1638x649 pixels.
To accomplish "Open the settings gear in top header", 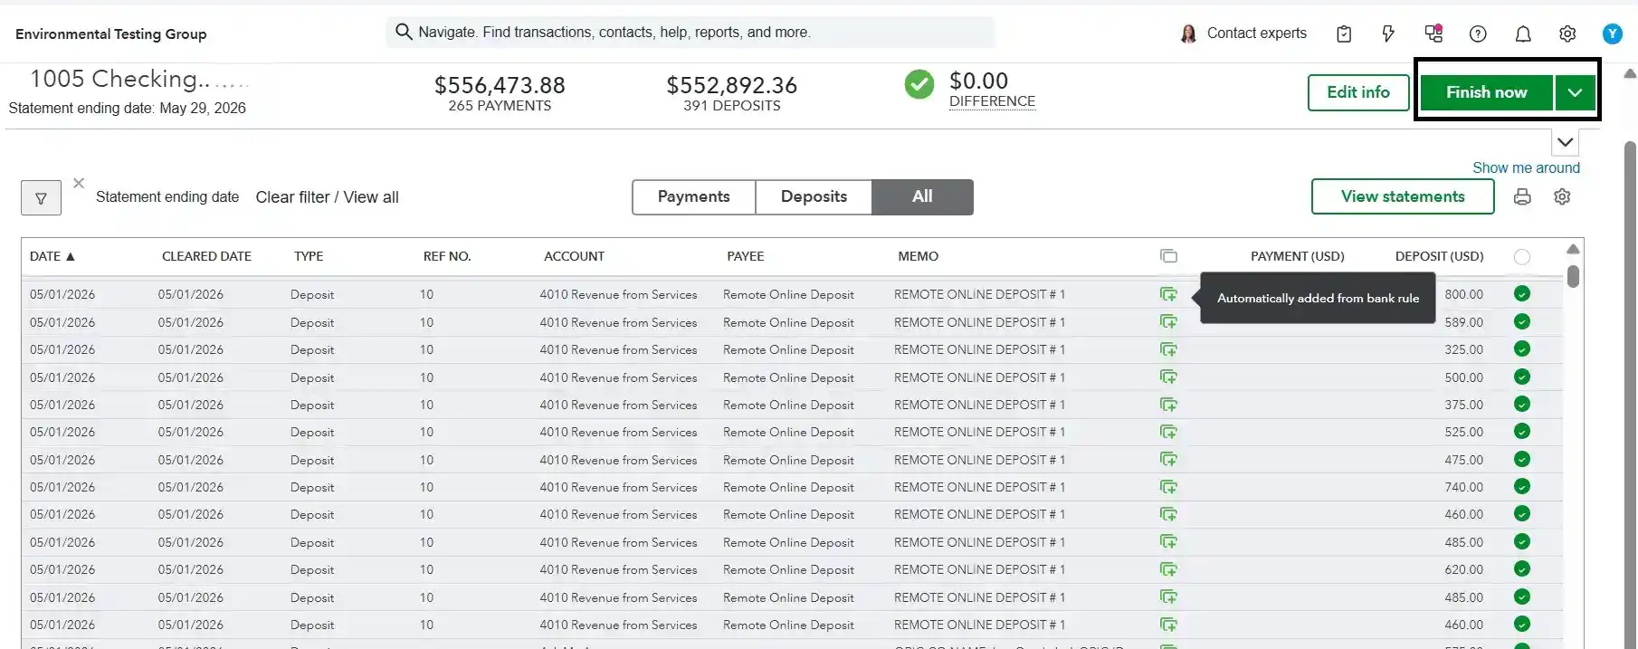I will 1567,33.
